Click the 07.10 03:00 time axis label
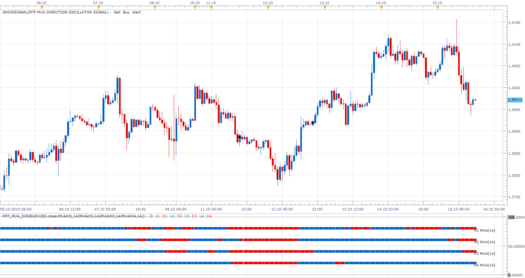The width and height of the screenshot is (525, 278). pyautogui.click(x=105, y=209)
